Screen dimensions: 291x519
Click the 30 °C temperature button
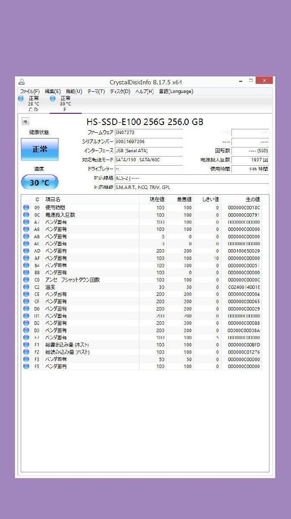click(x=39, y=183)
